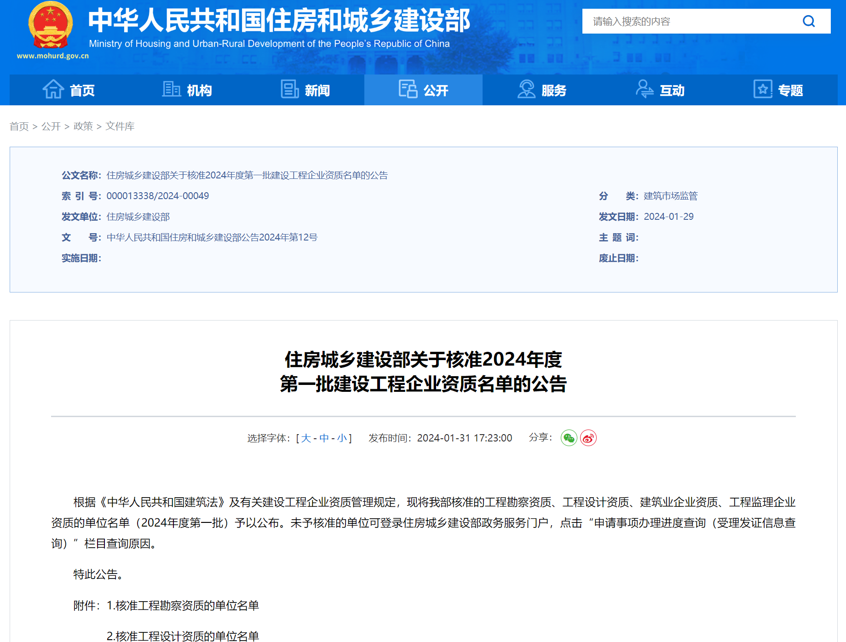The width and height of the screenshot is (846, 642).
Task: Open attachment 核准工程勘察资质的单位名单
Action: 187,606
